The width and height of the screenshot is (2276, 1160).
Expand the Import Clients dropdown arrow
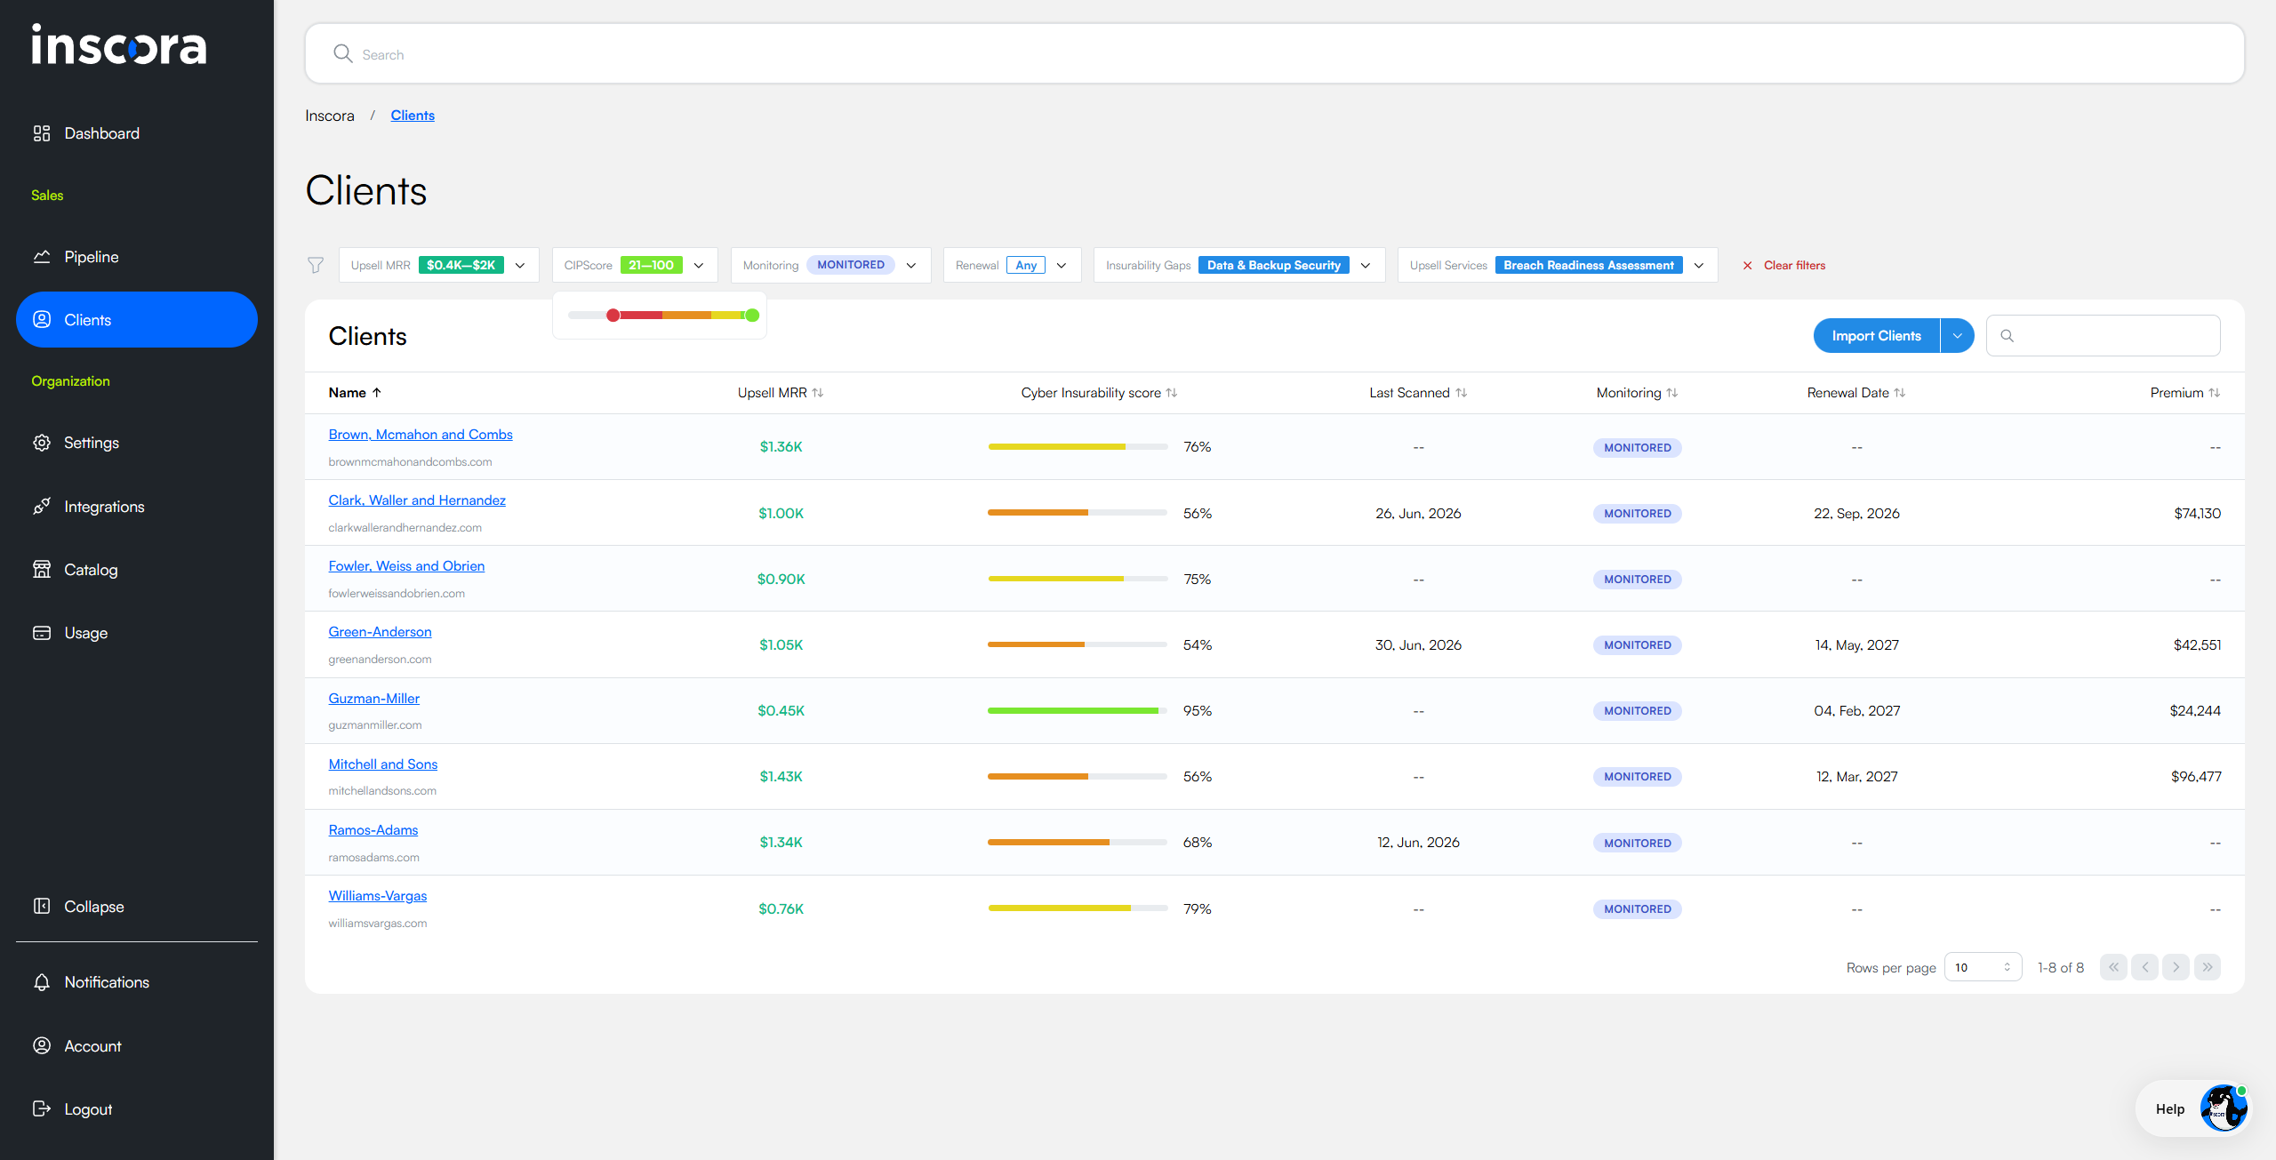(x=1958, y=336)
